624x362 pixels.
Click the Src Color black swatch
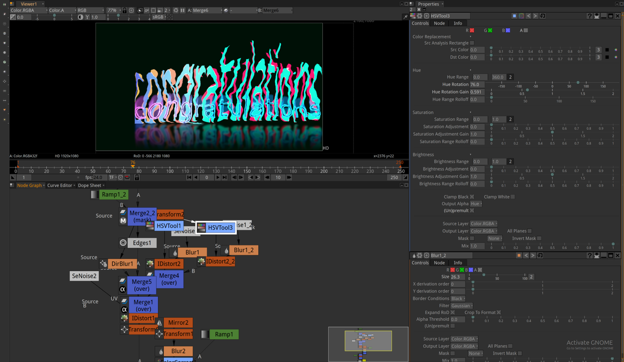(607, 50)
